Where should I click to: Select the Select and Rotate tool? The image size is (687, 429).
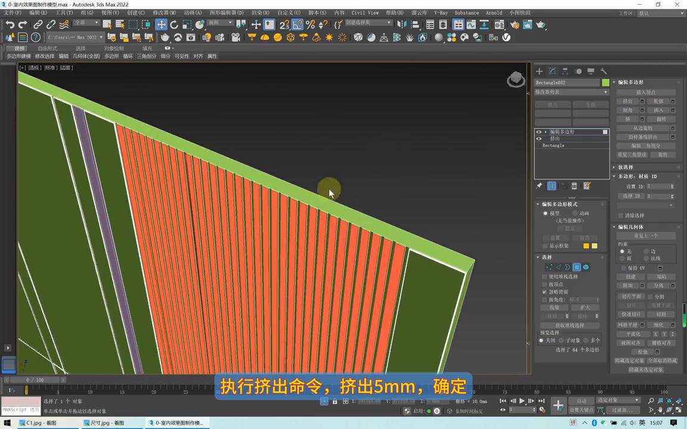[x=174, y=24]
